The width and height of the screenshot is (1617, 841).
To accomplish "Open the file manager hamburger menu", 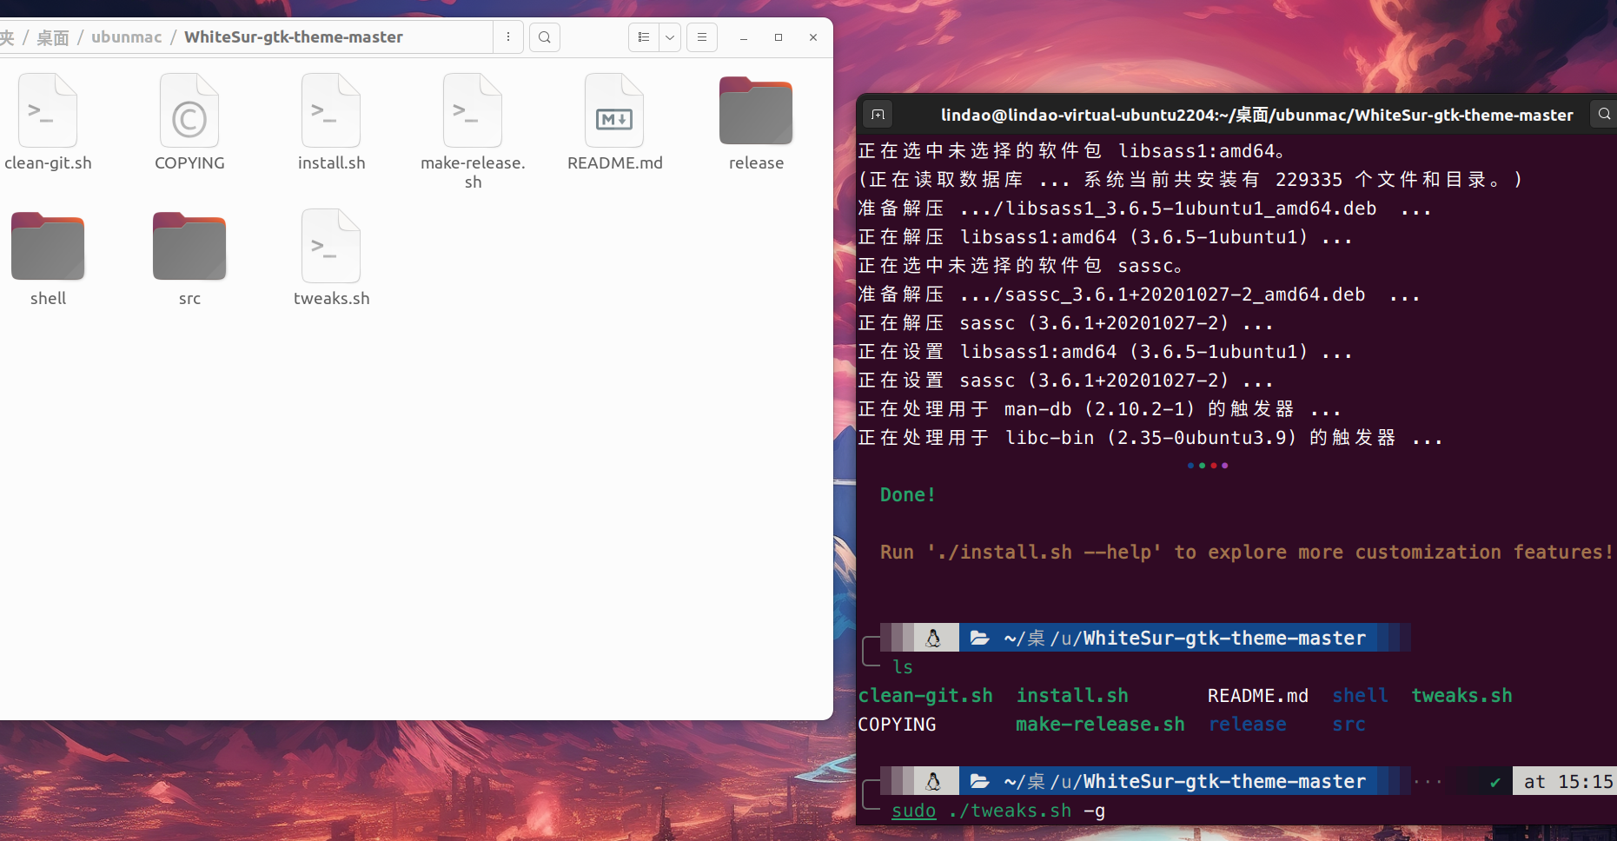I will [702, 37].
